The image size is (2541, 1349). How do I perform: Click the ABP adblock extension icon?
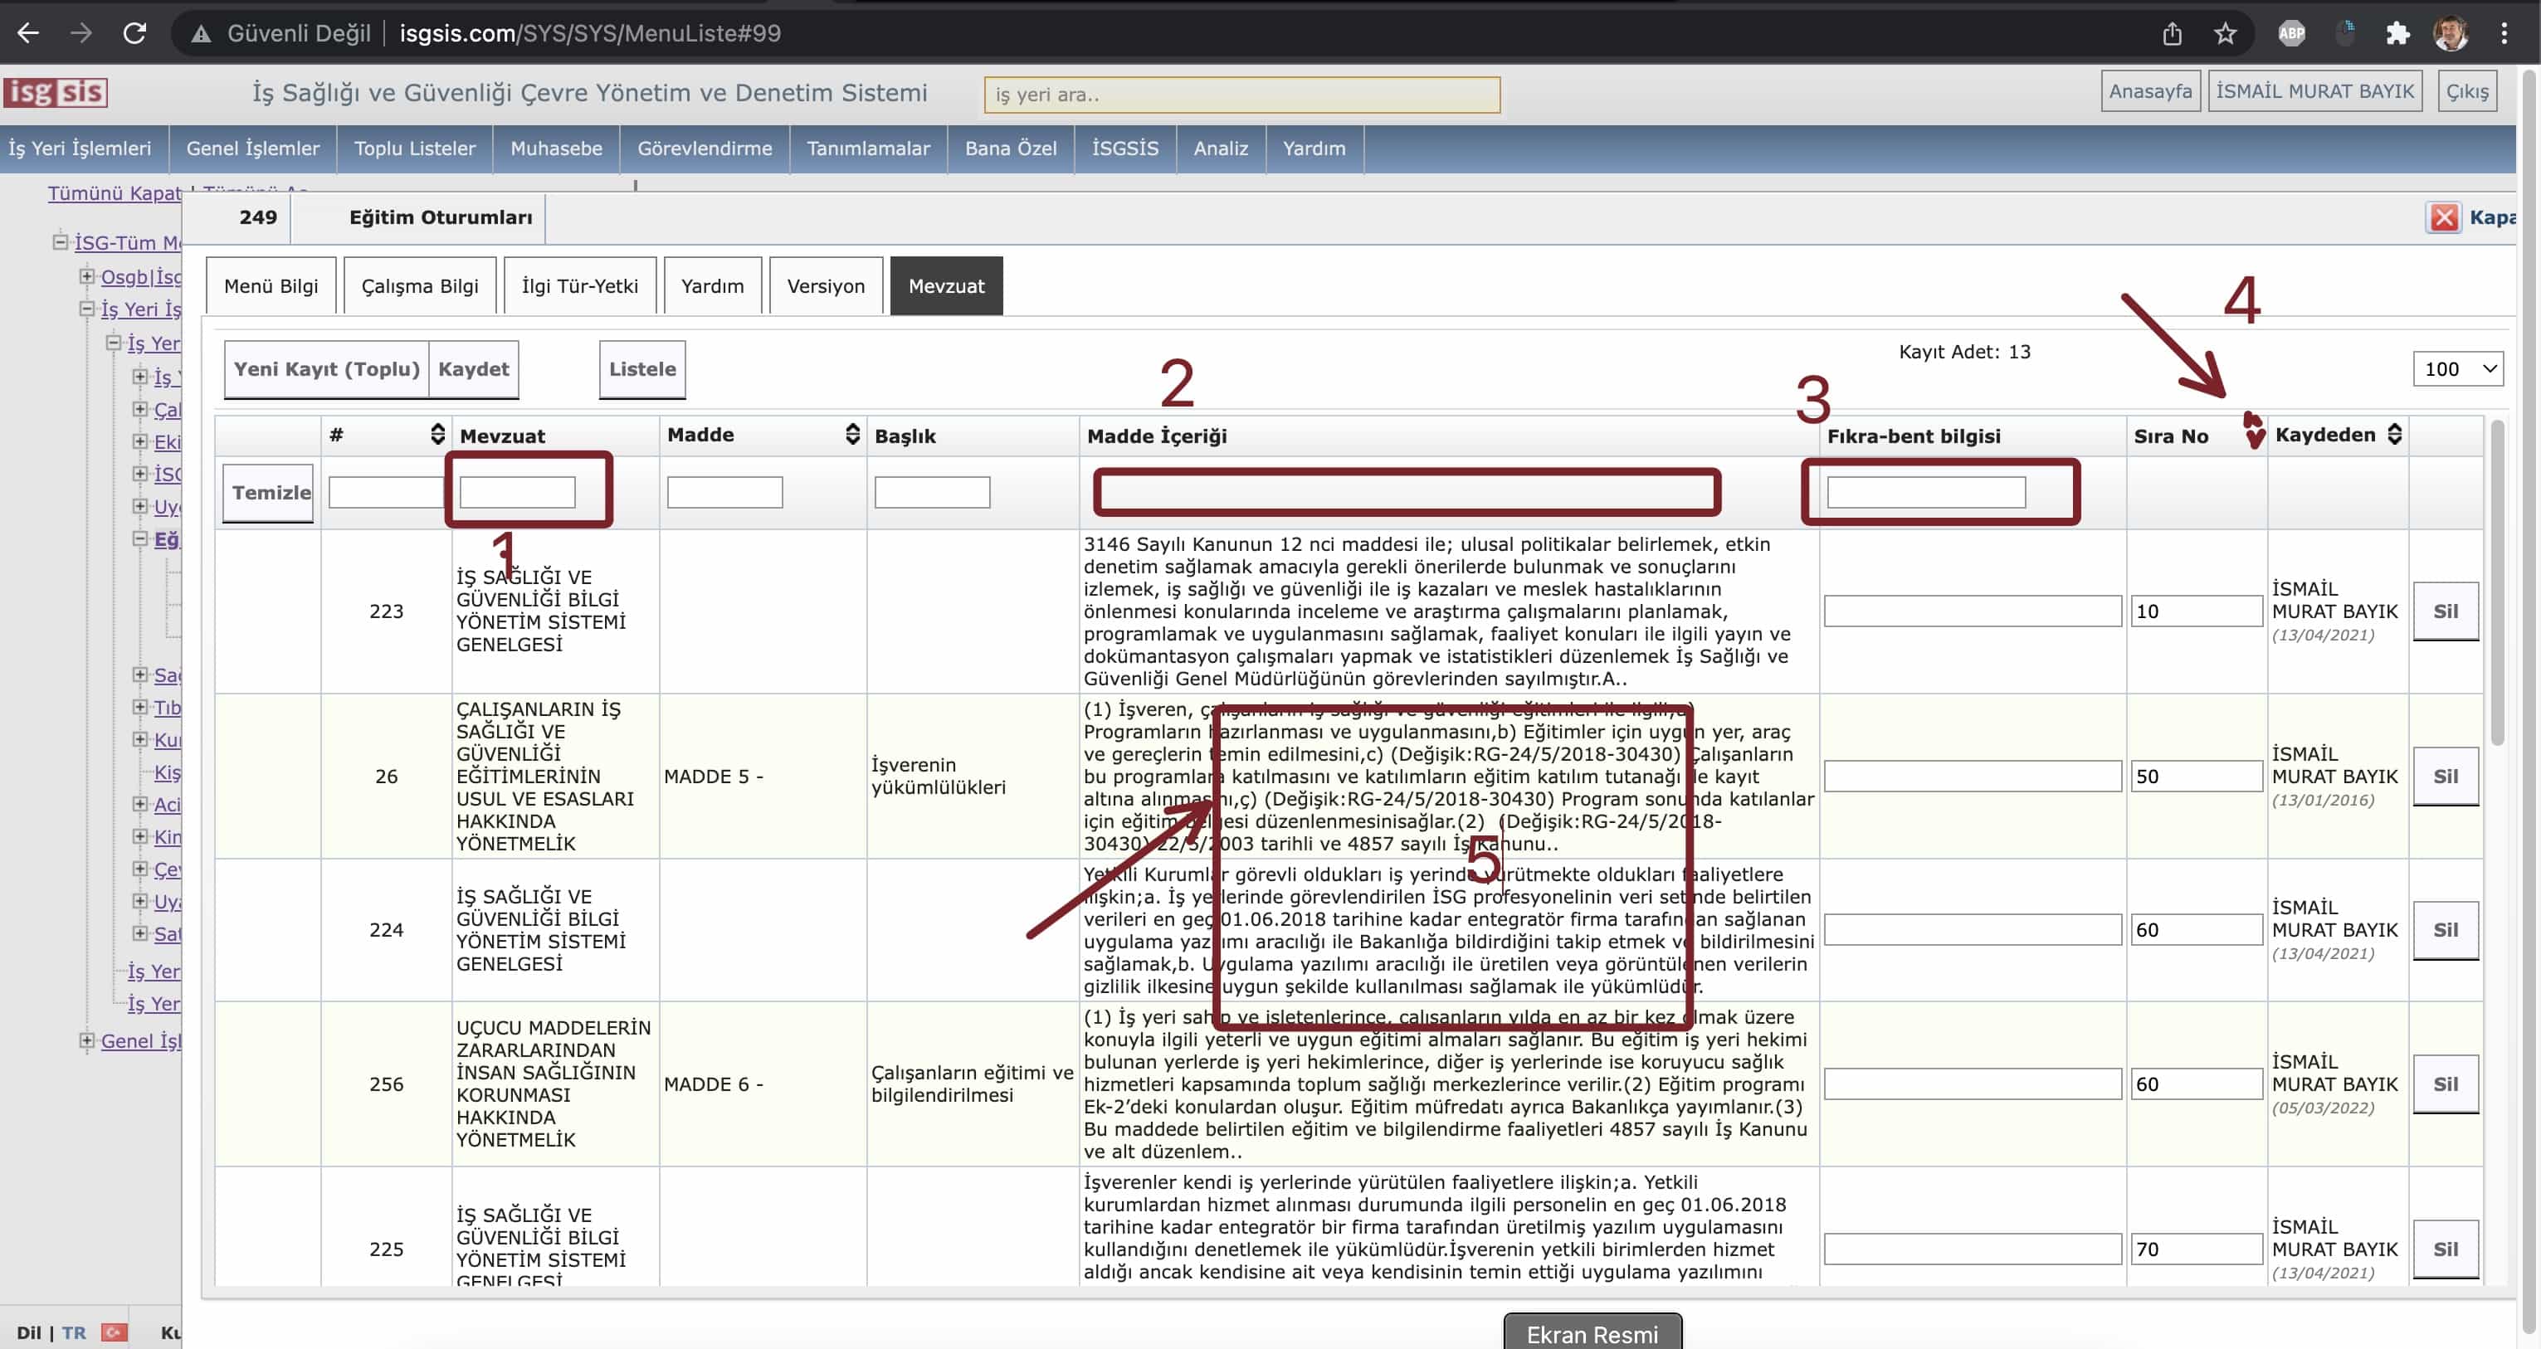click(2290, 33)
